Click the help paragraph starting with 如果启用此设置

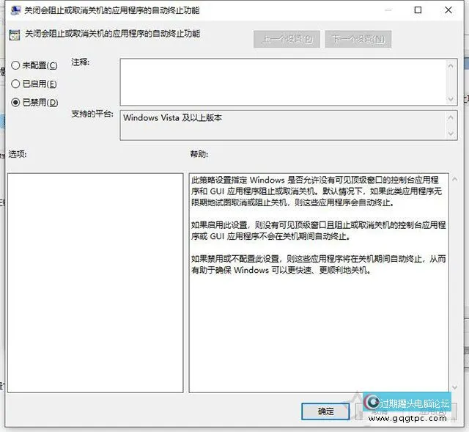click(x=319, y=230)
